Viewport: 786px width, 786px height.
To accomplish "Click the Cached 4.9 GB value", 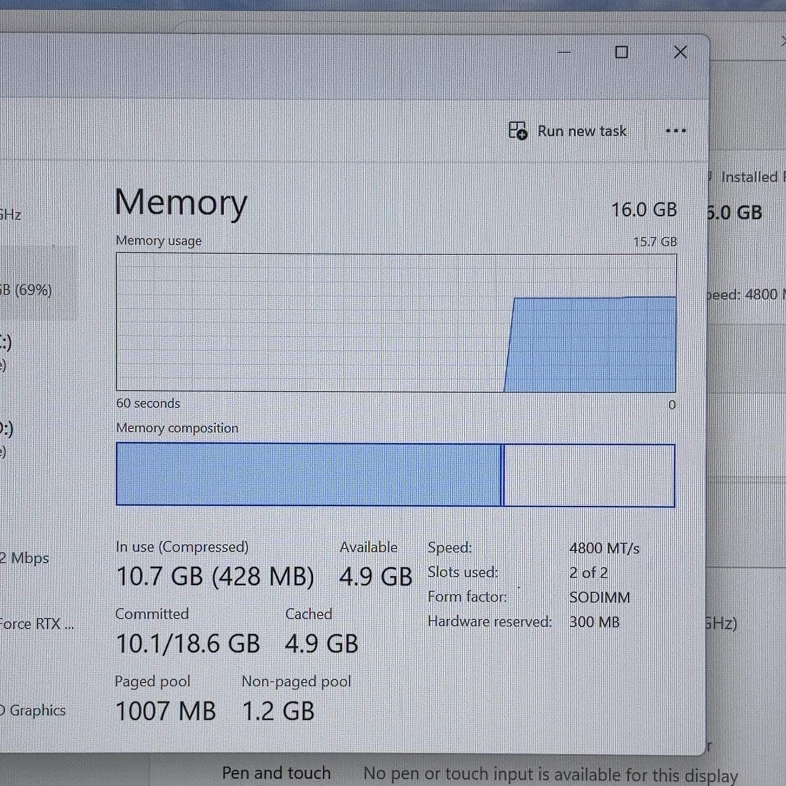I will (322, 643).
